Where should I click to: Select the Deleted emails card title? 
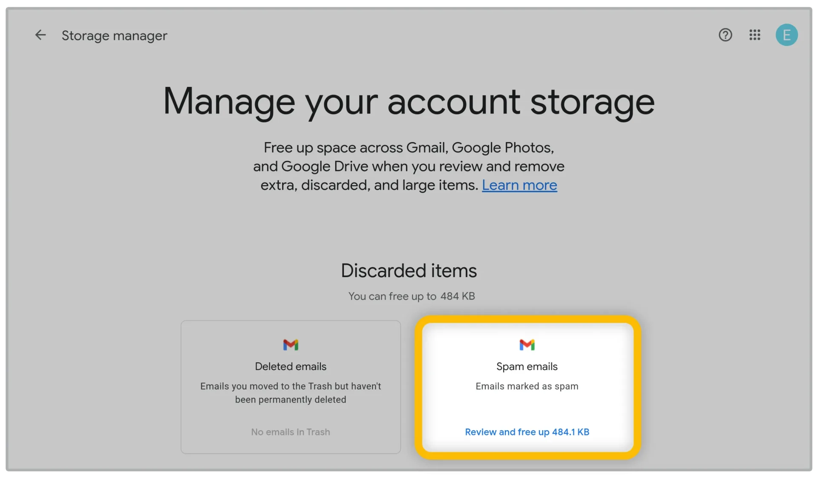point(291,366)
